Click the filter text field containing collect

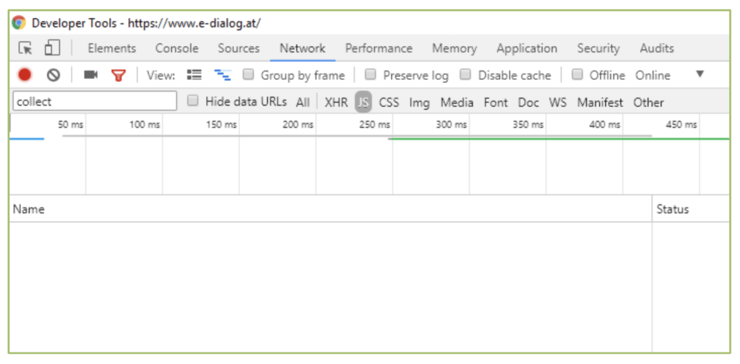[94, 102]
